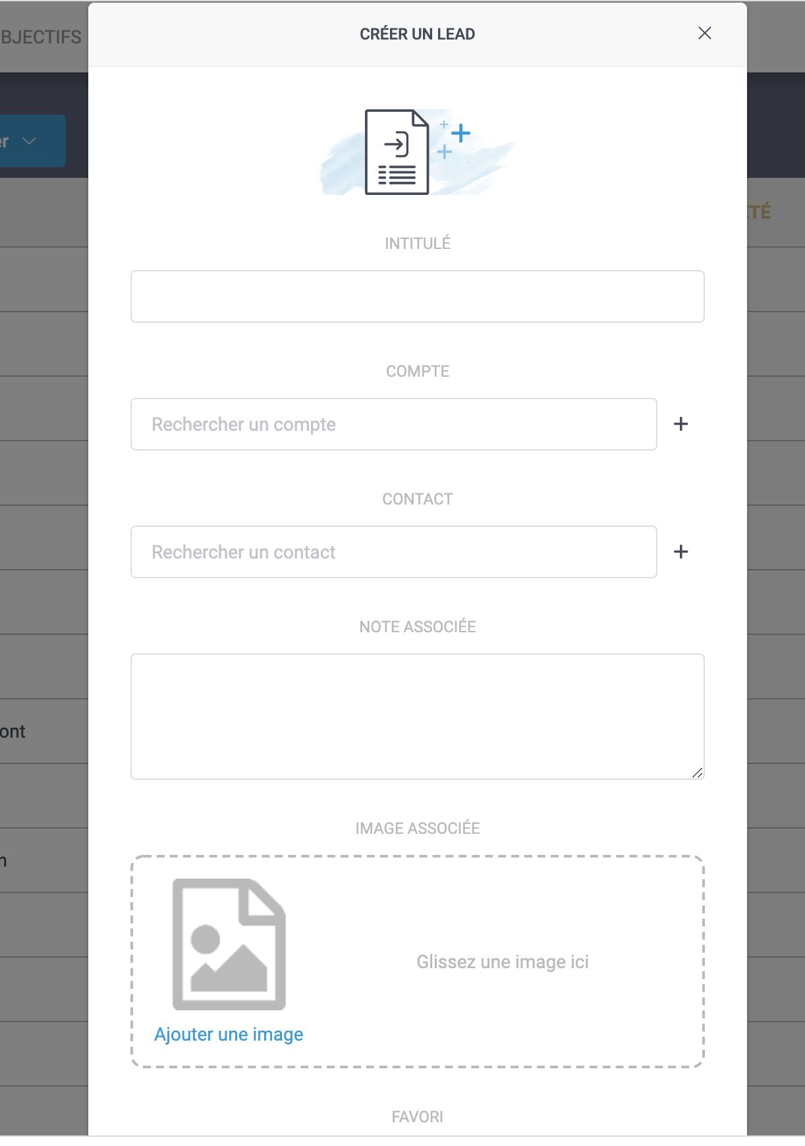The image size is (805, 1146).
Task: Click the Compte field label
Action: pyautogui.click(x=417, y=371)
